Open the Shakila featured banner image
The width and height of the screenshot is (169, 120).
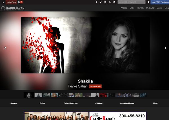(x=85, y=45)
